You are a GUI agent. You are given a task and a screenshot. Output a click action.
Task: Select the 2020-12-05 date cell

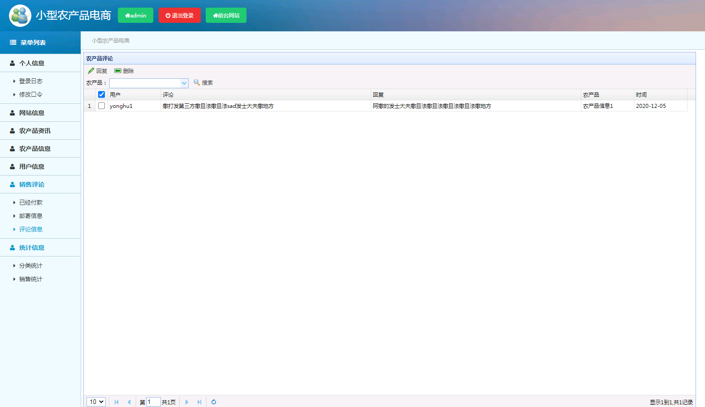coord(661,106)
